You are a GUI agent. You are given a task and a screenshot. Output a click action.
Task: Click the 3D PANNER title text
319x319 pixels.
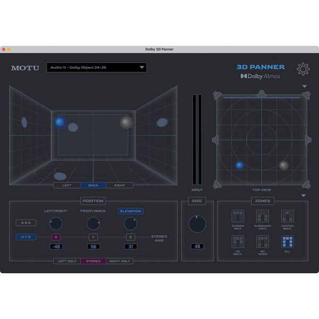(x=261, y=67)
